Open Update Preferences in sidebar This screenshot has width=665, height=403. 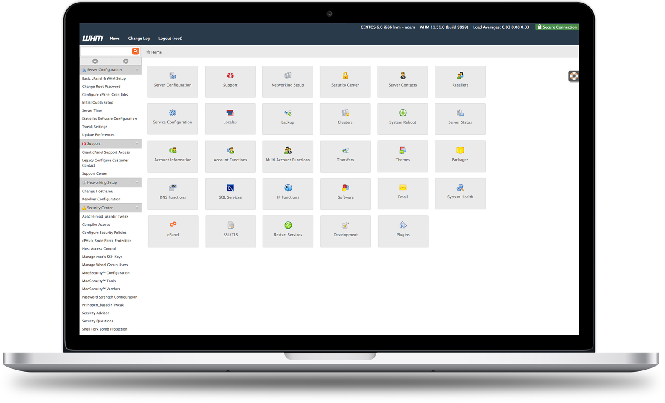pos(98,135)
